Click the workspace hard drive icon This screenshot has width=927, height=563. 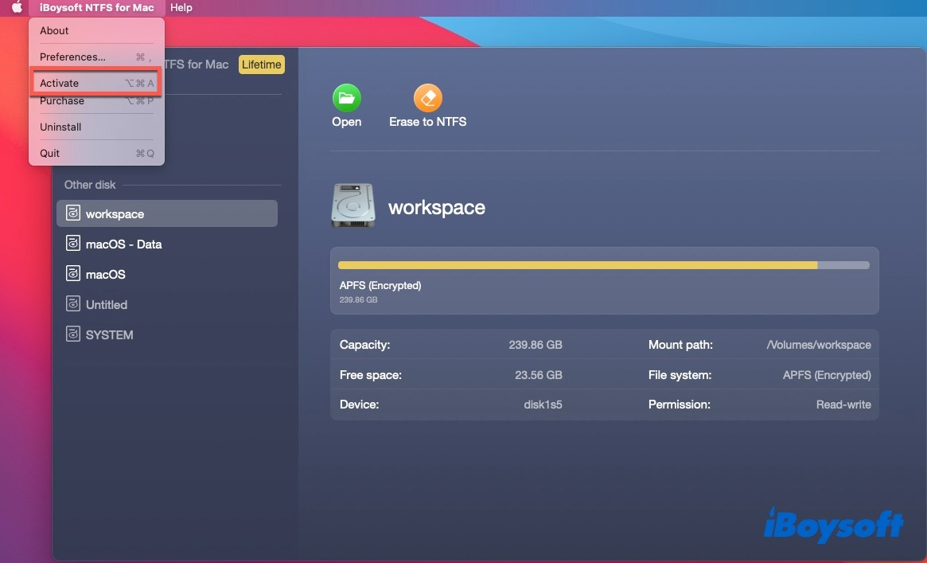(x=352, y=206)
